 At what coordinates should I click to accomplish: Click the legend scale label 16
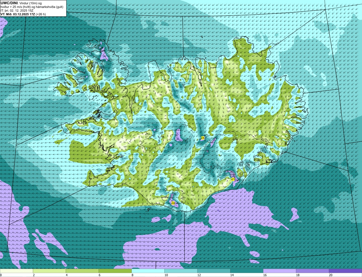(x=265, y=275)
